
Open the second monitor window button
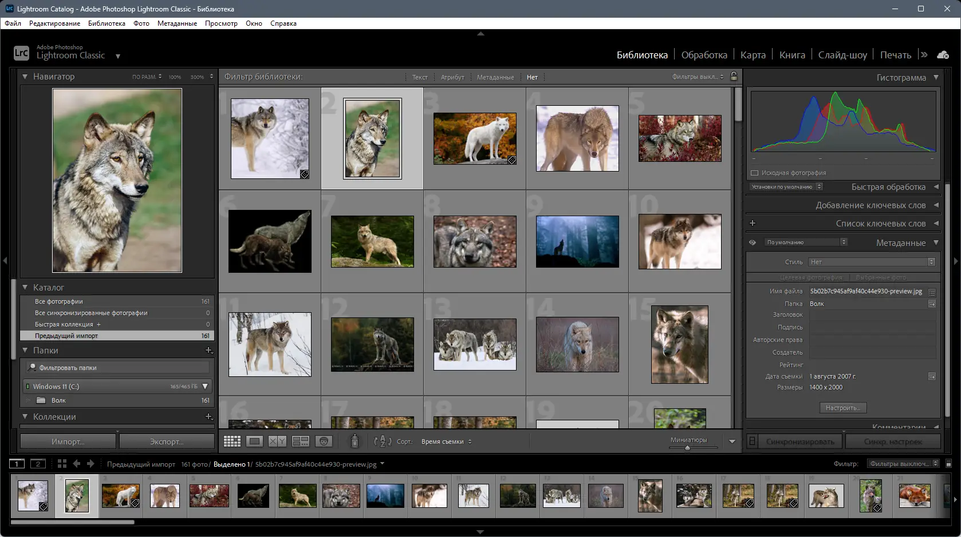click(x=38, y=464)
